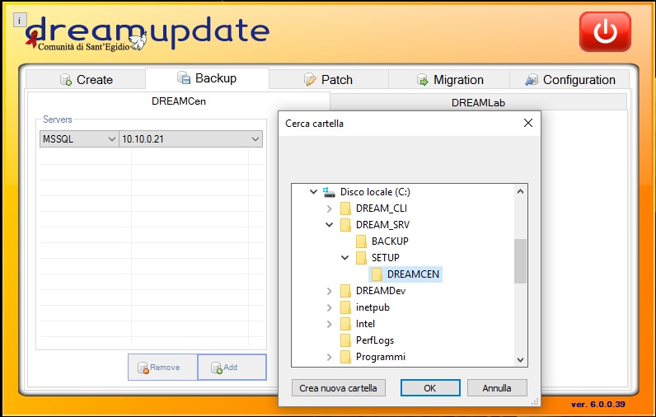Expand the inetpub folder node

[x=330, y=307]
